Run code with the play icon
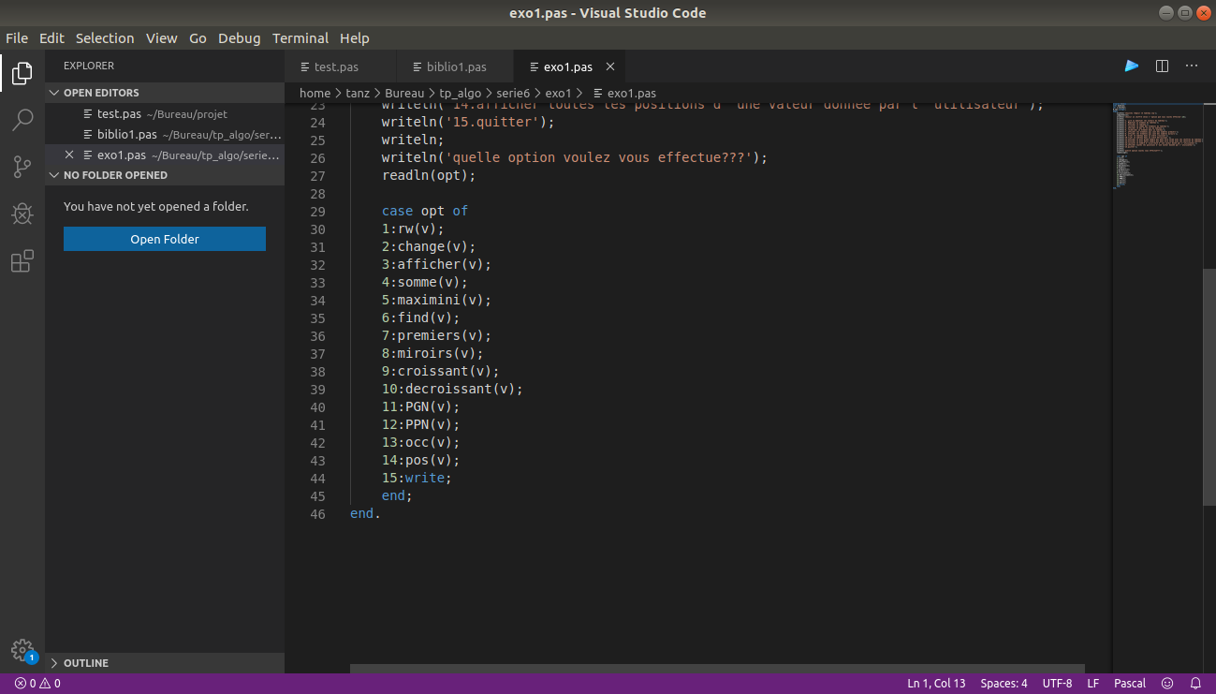Image resolution: width=1216 pixels, height=694 pixels. pos(1132,66)
